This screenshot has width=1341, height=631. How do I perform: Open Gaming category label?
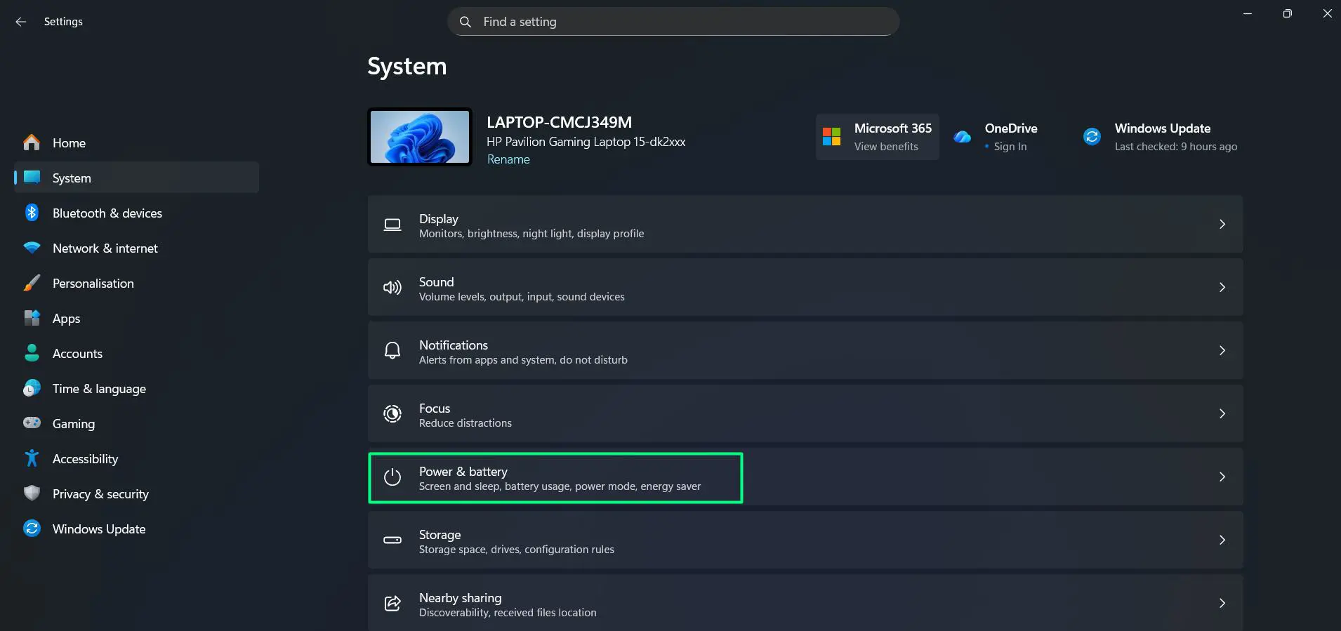coord(74,424)
